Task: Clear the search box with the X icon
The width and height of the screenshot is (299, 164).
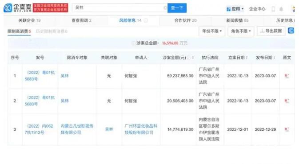Action: pyautogui.click(x=165, y=8)
